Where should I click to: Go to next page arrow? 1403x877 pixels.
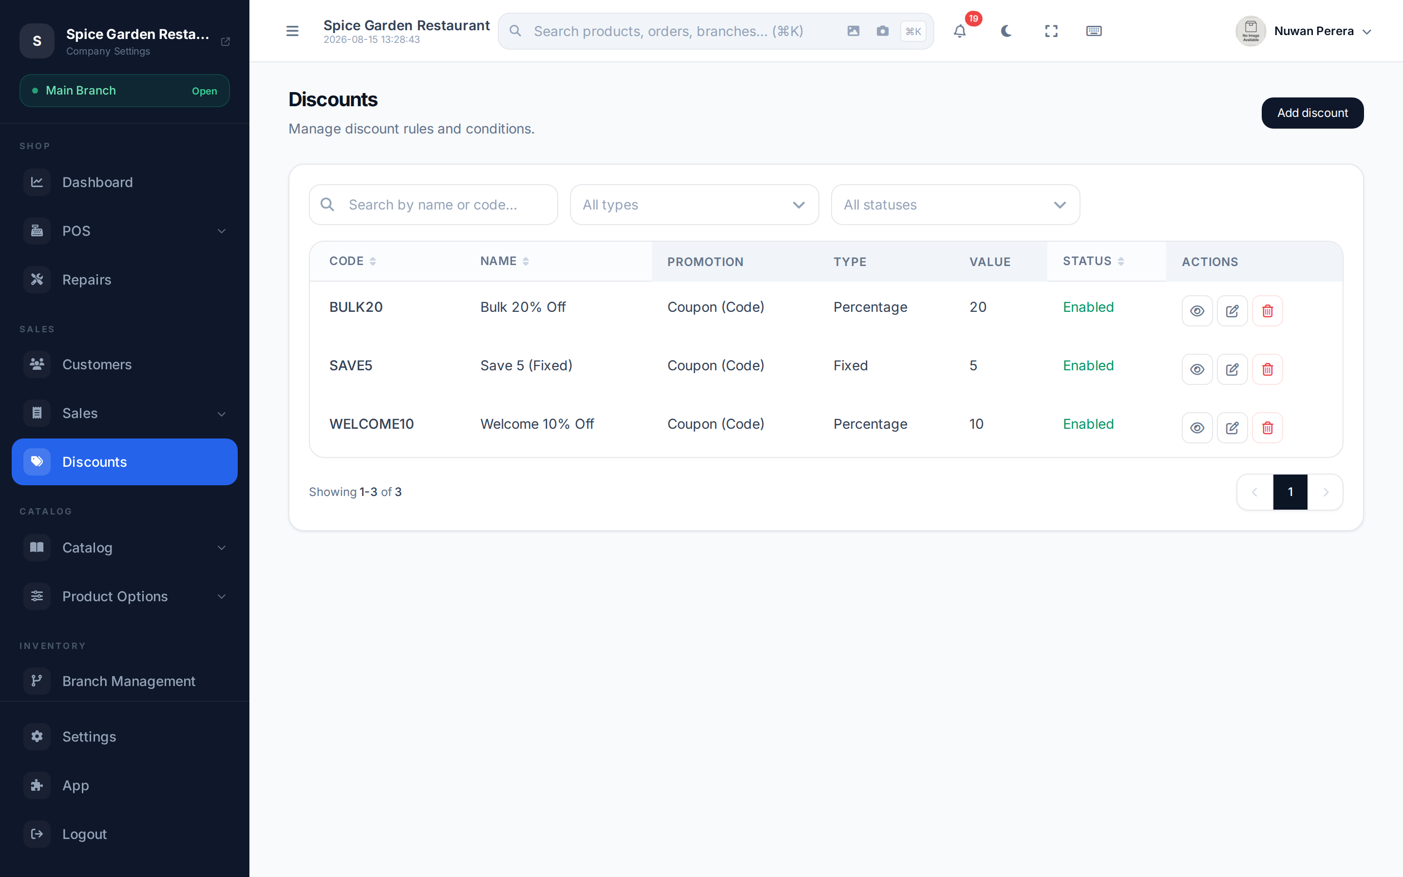pyautogui.click(x=1326, y=492)
